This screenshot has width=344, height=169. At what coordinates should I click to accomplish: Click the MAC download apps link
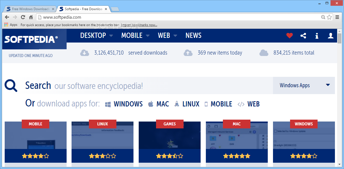158,104
